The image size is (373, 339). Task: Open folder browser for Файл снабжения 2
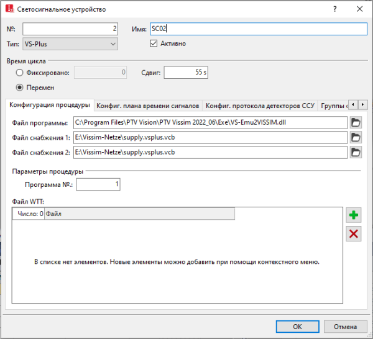click(356, 152)
